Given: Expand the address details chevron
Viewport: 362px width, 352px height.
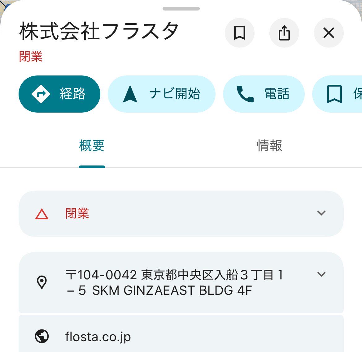Looking at the screenshot, I should [x=321, y=274].
